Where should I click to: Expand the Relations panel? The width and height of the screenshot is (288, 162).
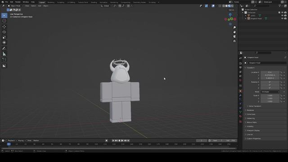click(x=250, y=110)
